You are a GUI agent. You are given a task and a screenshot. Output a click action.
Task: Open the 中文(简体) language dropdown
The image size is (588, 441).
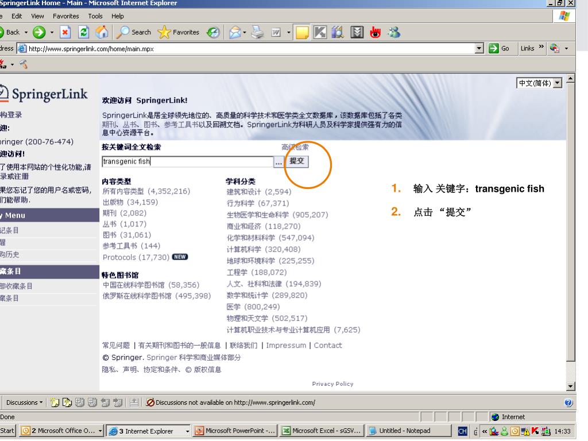[558, 83]
